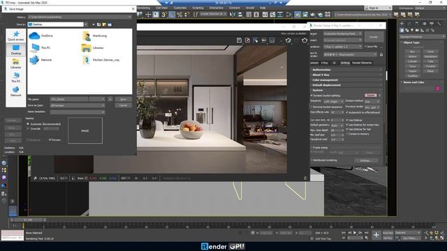This screenshot has width=447, height=251.
Task: Open the Customize menu
Action: [180, 8]
